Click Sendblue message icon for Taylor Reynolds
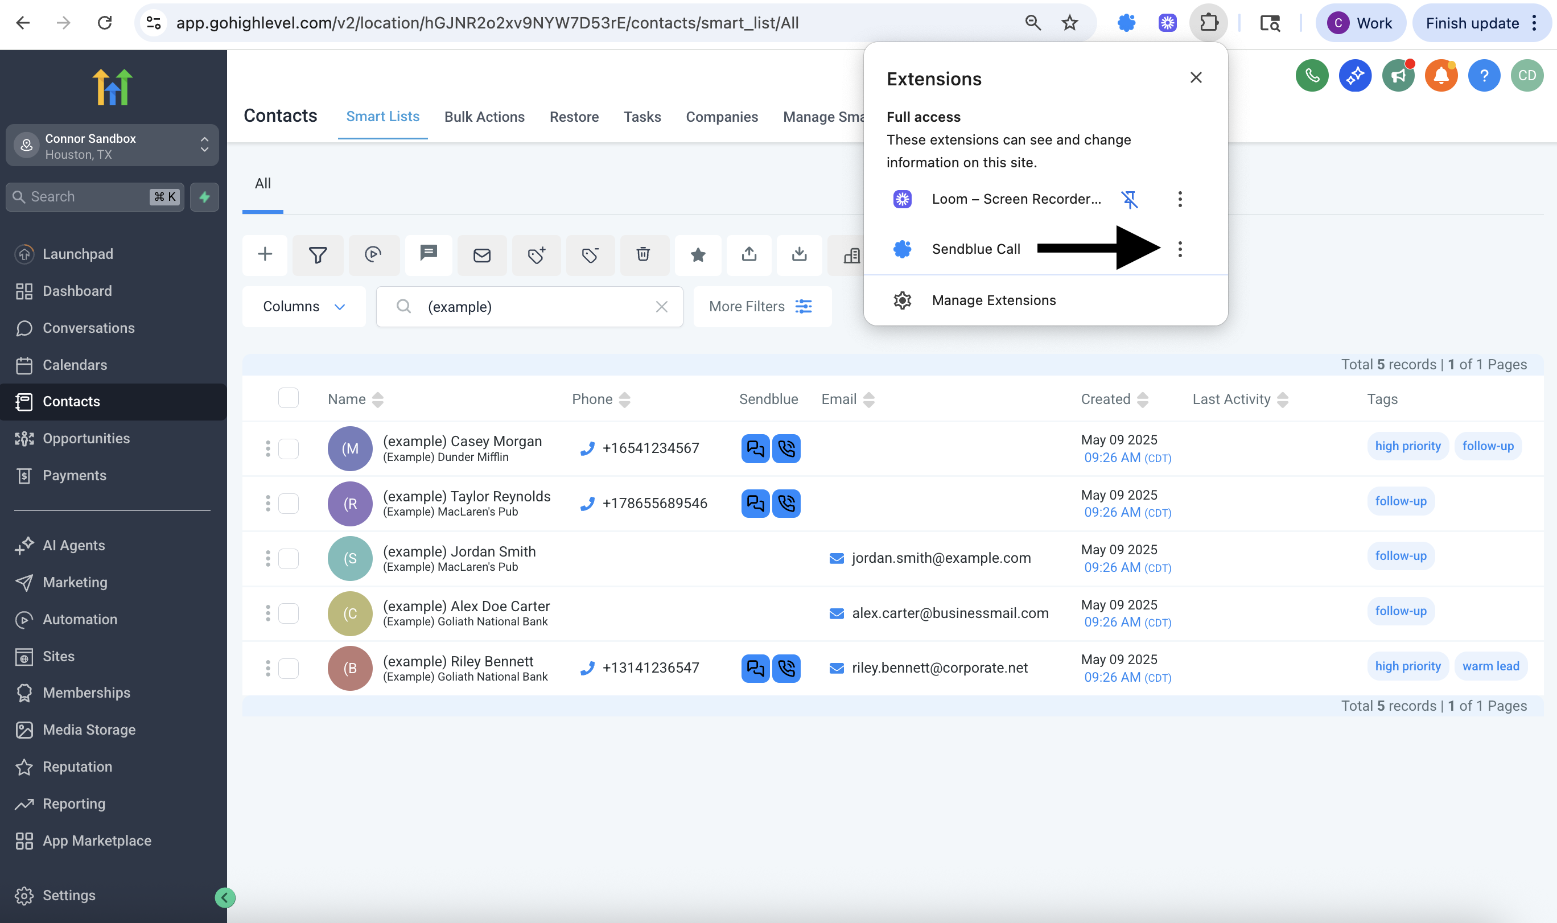The image size is (1557, 923). (x=756, y=503)
